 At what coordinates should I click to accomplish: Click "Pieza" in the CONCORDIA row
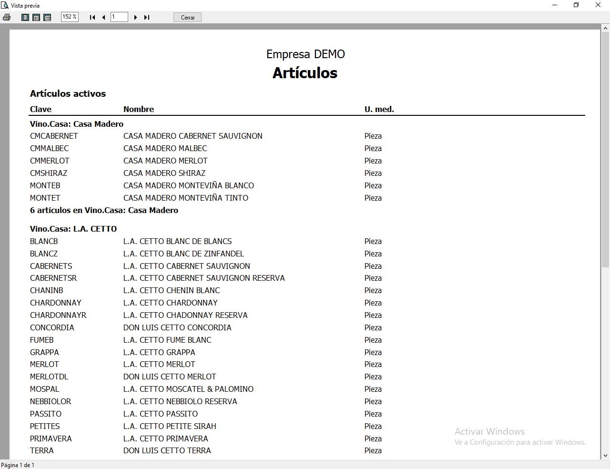point(373,327)
